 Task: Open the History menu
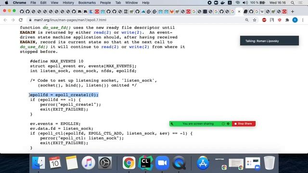(x=68, y=3)
